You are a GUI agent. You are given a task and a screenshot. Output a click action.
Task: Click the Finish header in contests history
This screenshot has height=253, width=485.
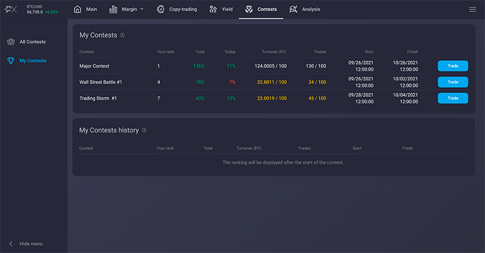[407, 148]
